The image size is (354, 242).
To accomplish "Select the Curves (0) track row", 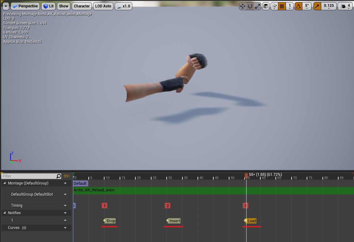I will (36, 228).
